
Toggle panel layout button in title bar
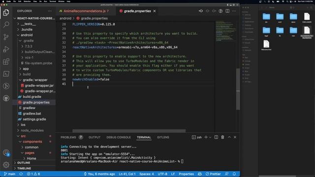[x=231, y=5]
